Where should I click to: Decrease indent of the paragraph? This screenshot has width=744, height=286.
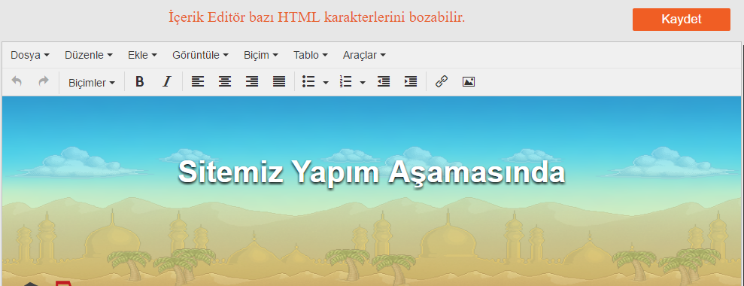click(x=384, y=82)
